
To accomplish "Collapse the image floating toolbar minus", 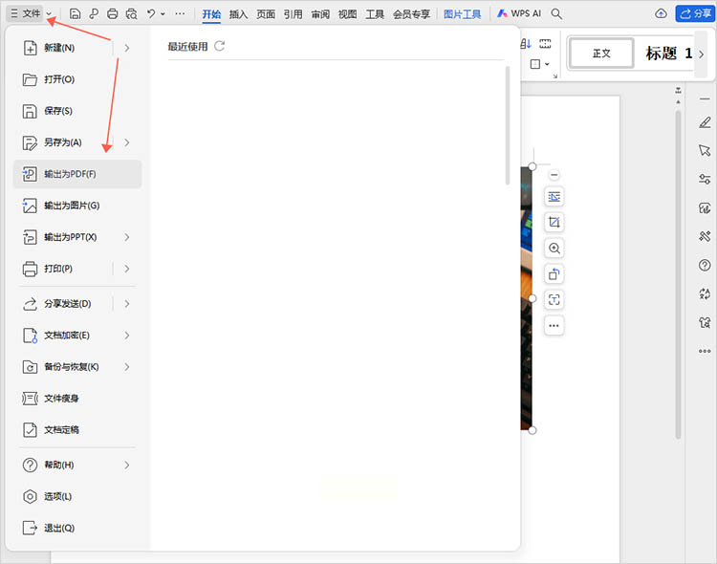I will click(554, 175).
